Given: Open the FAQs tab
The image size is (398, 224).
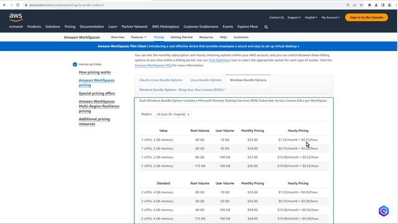Looking at the screenshot, I should click(x=223, y=37).
